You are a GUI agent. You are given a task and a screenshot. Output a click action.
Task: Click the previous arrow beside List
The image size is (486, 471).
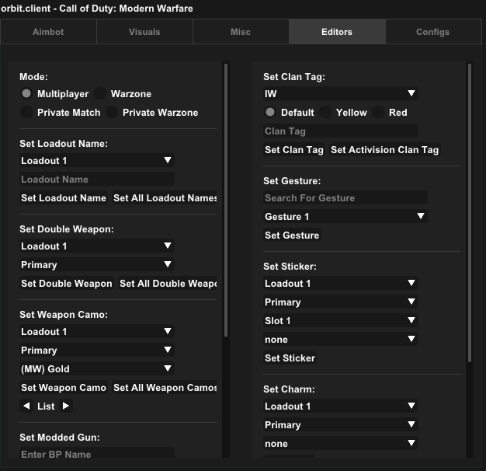coord(26,406)
